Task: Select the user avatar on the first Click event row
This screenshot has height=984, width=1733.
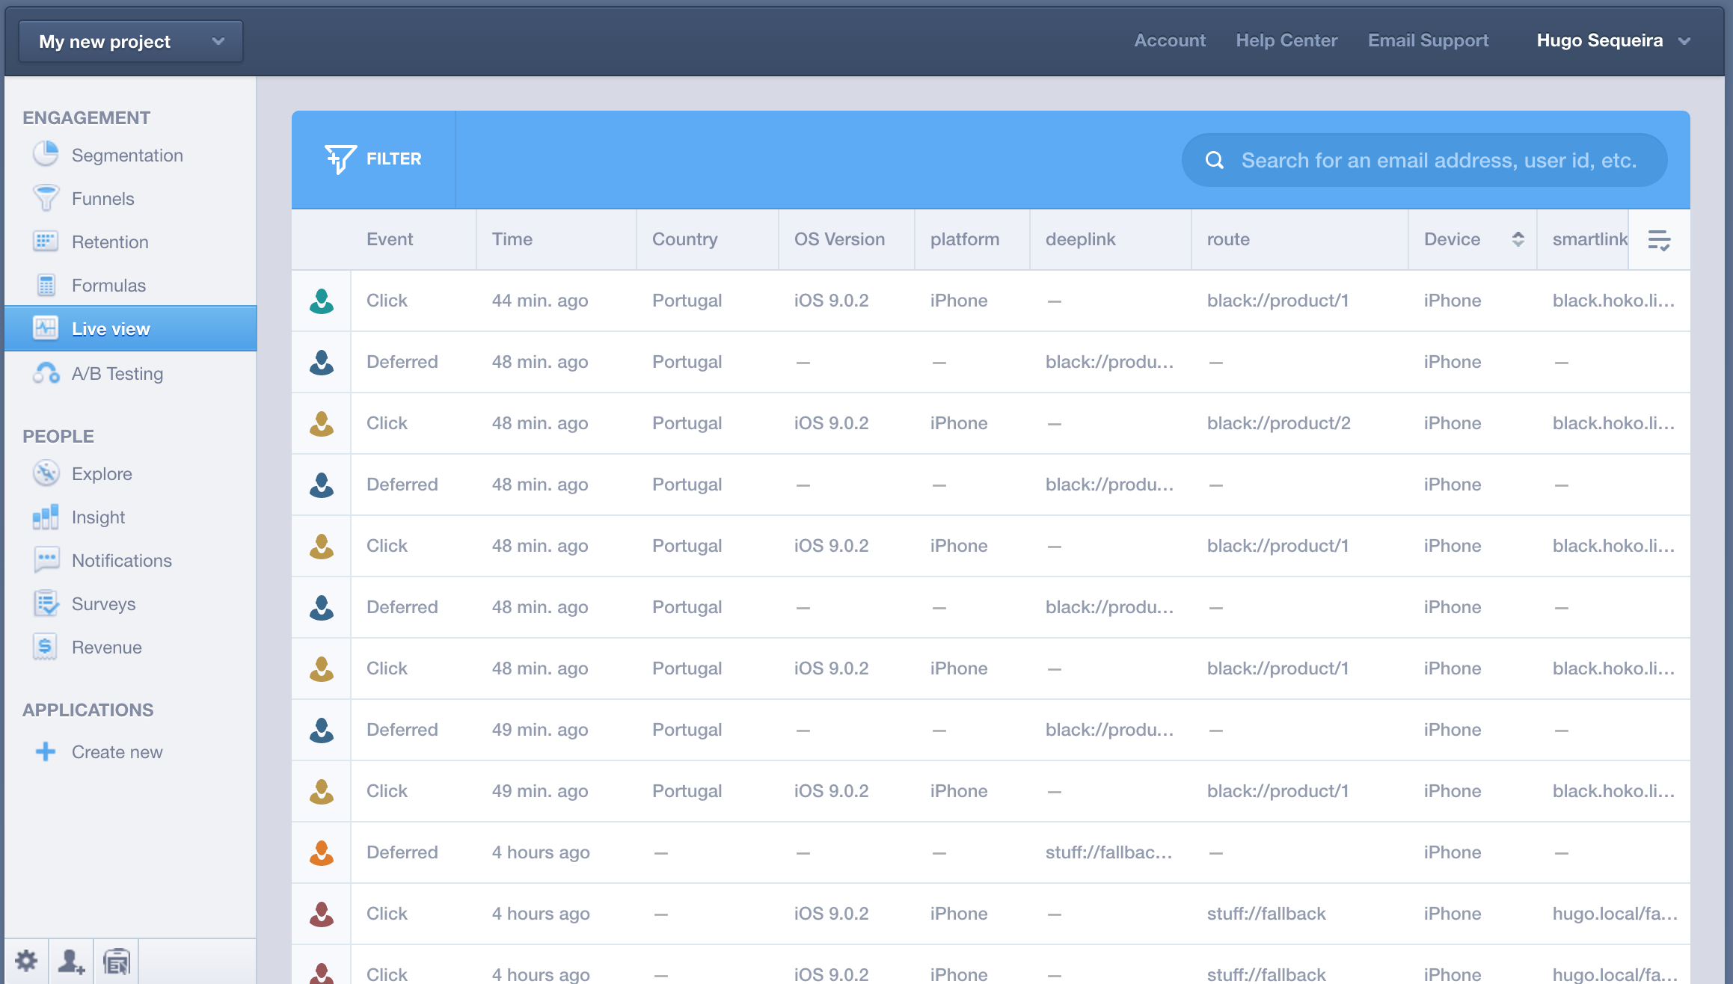Action: (x=321, y=300)
